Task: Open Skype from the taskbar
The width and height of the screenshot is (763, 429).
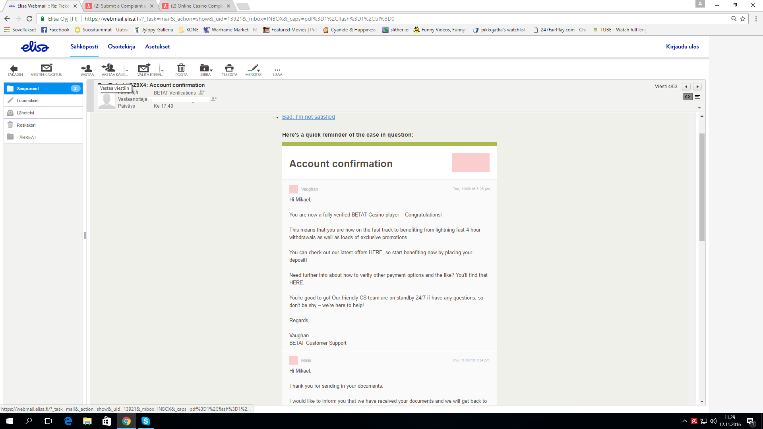Action: [x=145, y=421]
